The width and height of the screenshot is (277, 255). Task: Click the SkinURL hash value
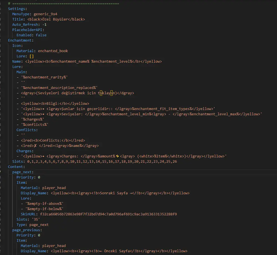click(x=108, y=214)
